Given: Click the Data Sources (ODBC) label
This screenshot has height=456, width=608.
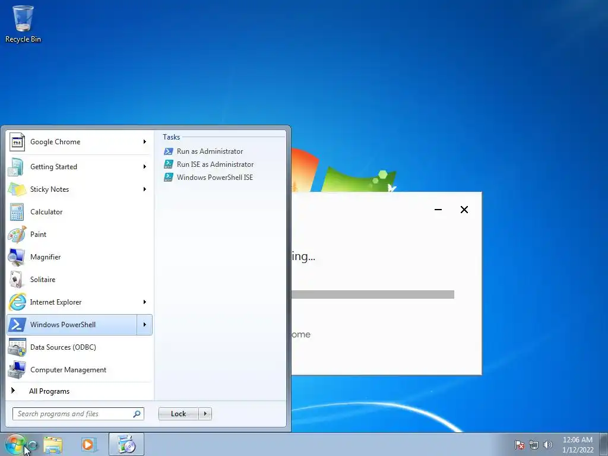Looking at the screenshot, I should coord(63,347).
